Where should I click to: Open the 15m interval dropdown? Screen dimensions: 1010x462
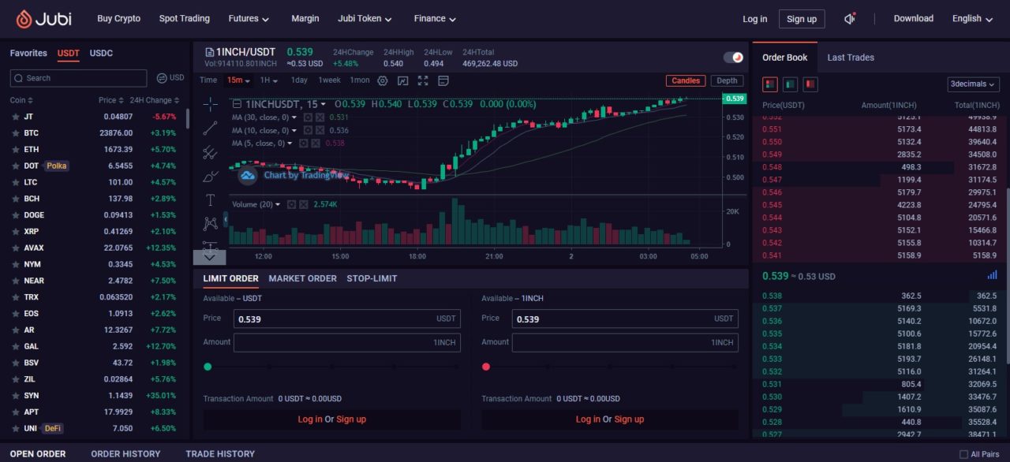coord(238,80)
